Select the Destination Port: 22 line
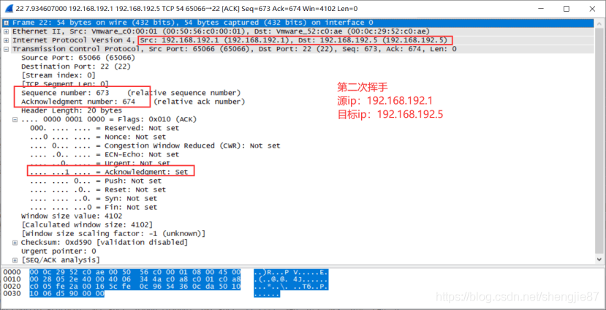The image size is (606, 310). pyautogui.click(x=67, y=67)
